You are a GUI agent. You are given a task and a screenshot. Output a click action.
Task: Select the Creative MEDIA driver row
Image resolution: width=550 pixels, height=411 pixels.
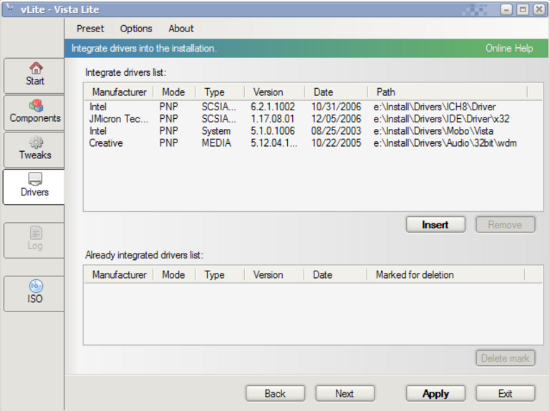coord(313,143)
